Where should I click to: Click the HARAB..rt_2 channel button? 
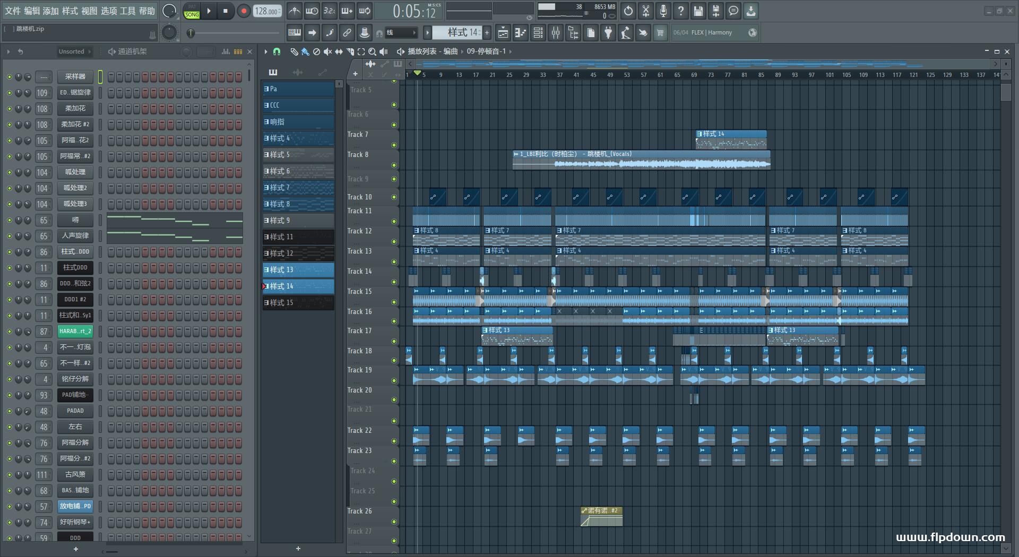(x=75, y=332)
